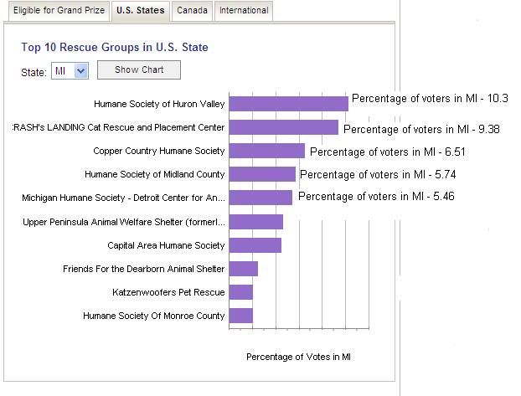Click the Humane Society of Huron Valley bar

(x=289, y=104)
